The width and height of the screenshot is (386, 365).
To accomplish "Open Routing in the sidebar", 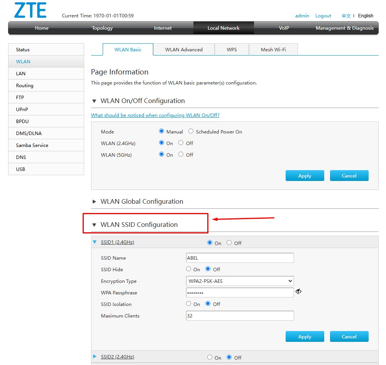I will click(46, 85).
